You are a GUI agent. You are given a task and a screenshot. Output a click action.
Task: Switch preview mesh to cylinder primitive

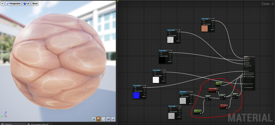click(x=94, y=119)
